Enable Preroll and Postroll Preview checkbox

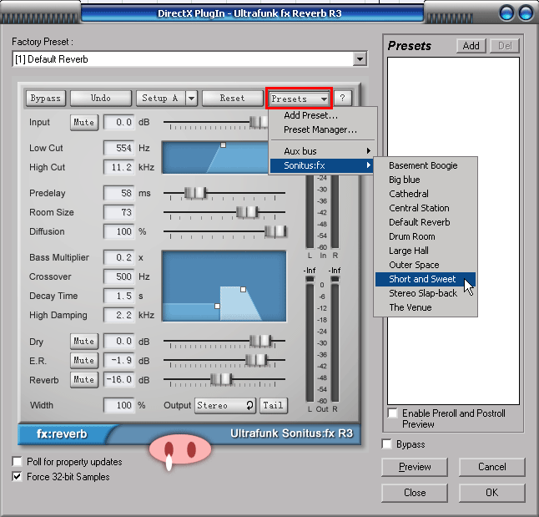click(x=392, y=413)
